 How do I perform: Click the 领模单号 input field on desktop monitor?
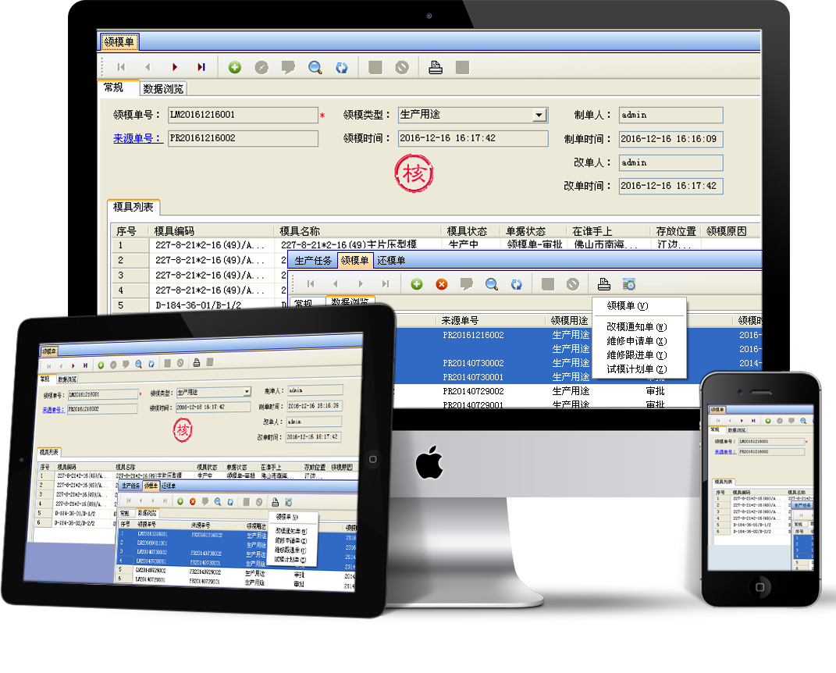[243, 116]
